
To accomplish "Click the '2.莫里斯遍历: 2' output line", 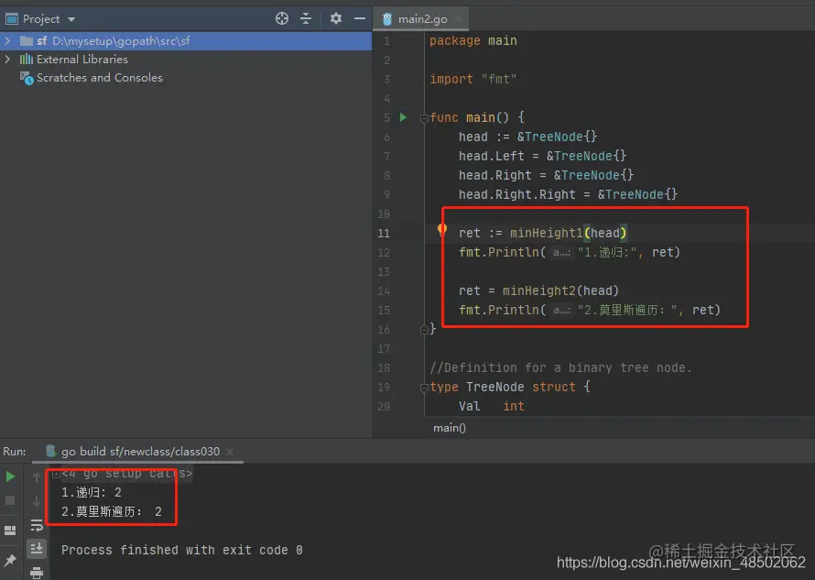I will [112, 512].
